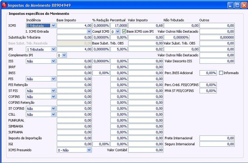The width and height of the screenshot is (248, 163).
Task: Click the ICMS Outros field
Action: click(x=217, y=26)
